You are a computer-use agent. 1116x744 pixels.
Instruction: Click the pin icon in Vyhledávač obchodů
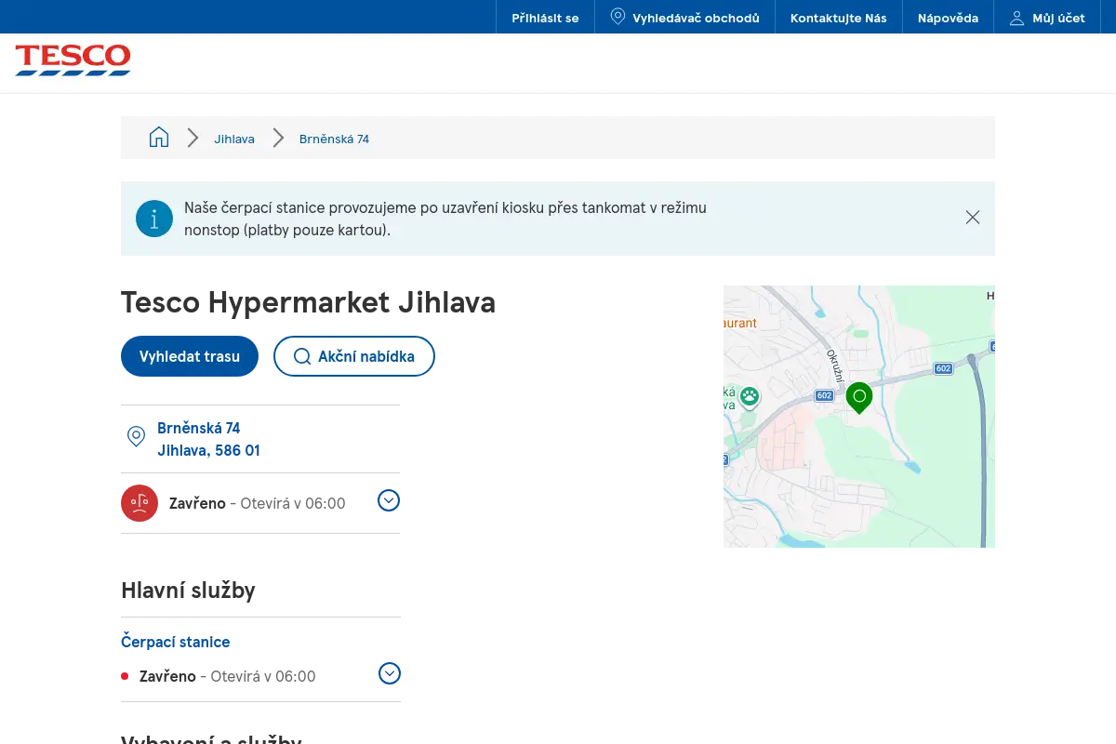tap(618, 17)
